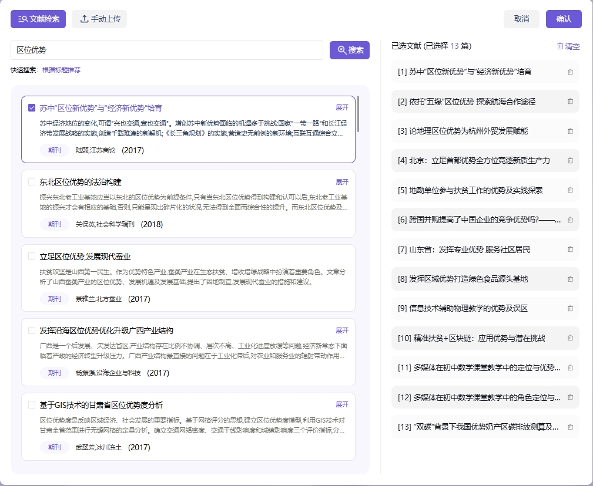Viewport: 593px width, 486px height.
Task: Switch to the 手动上传 tab
Action: pyautogui.click(x=99, y=19)
